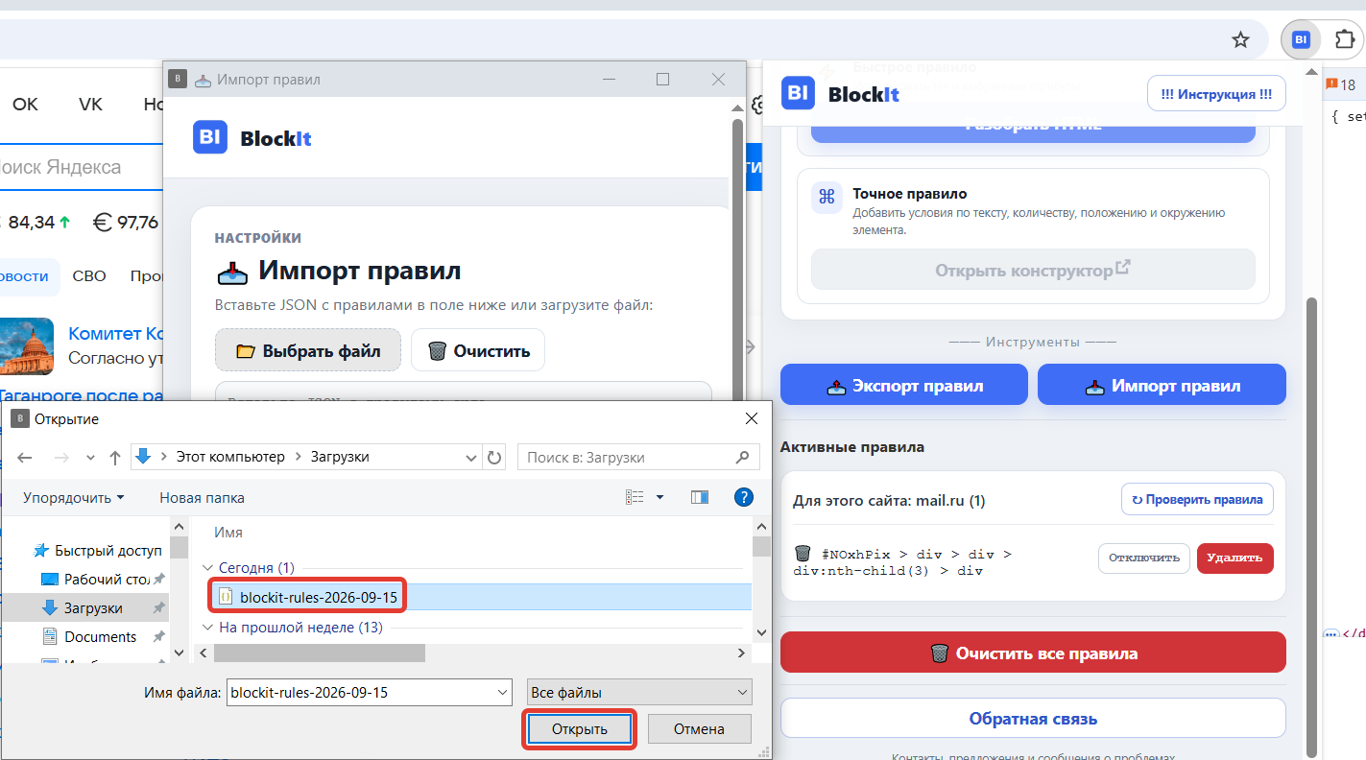
Task: Open Обратная связь link button
Action: point(1033,718)
